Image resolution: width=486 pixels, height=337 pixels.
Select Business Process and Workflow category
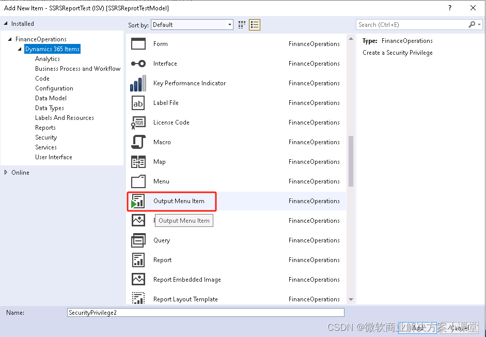pos(78,69)
